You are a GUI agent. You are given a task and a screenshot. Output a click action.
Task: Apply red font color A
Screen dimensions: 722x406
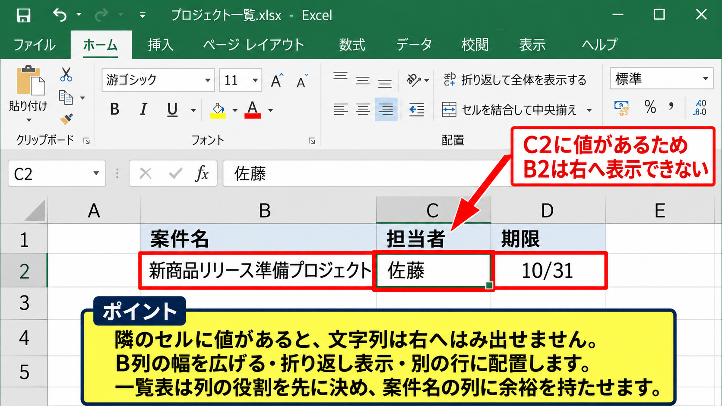point(253,110)
